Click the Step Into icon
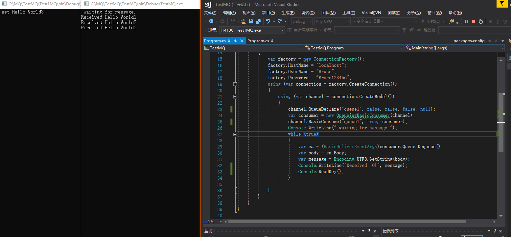 point(498,21)
